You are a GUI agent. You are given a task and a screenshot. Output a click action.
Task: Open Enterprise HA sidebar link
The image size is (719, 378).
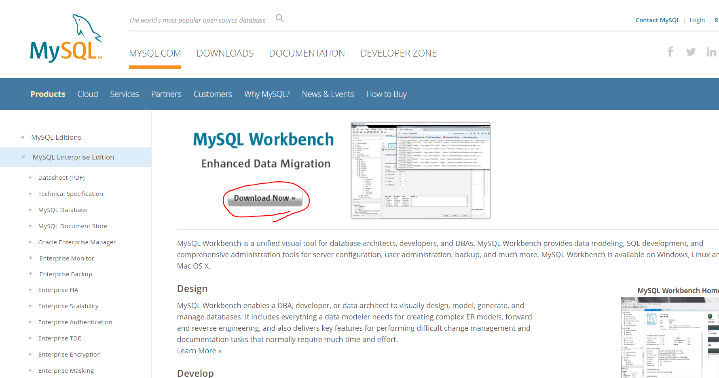pos(58,290)
